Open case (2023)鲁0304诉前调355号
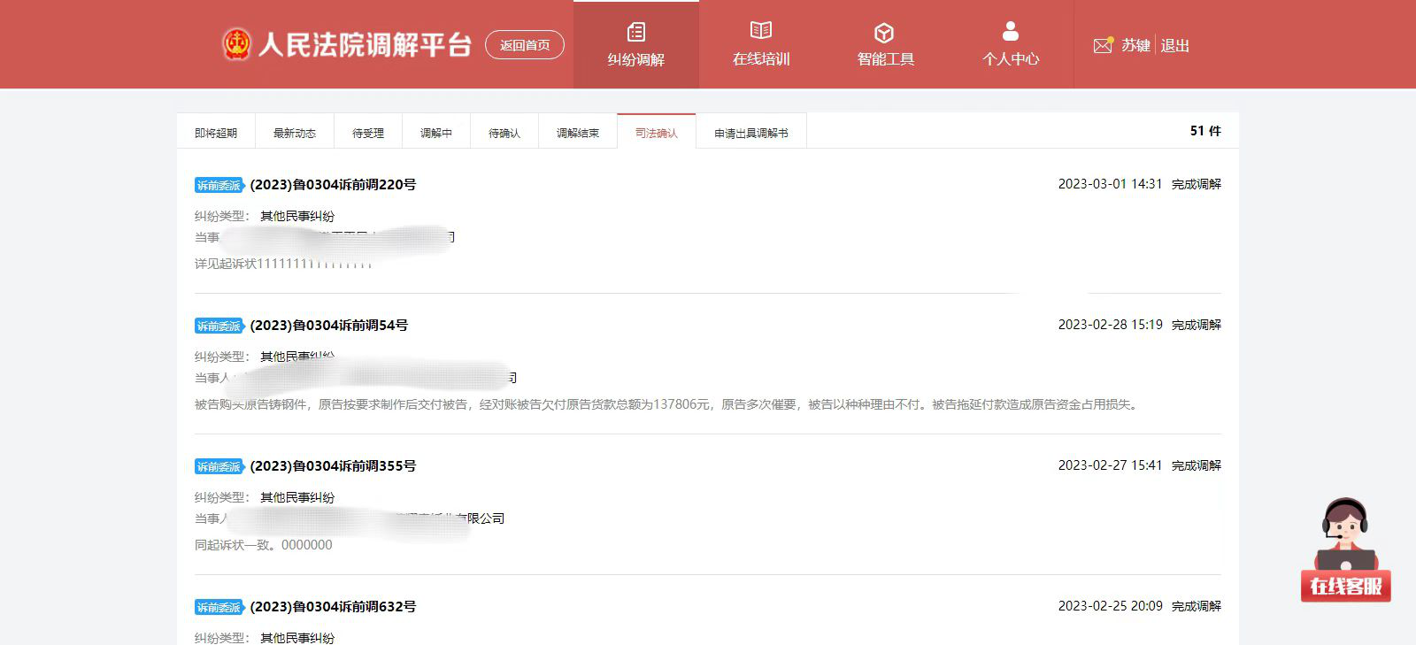Screen dimensions: 1416x645 pyautogui.click(x=333, y=466)
